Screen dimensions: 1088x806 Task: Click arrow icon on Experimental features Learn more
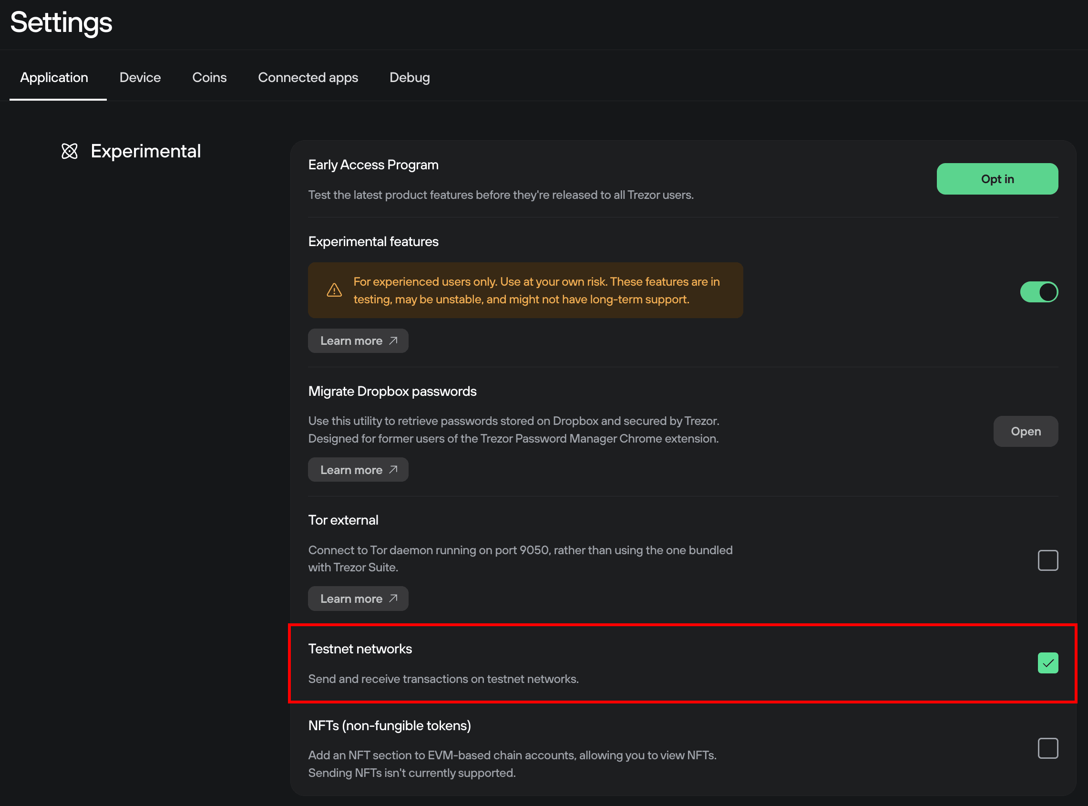pos(393,341)
